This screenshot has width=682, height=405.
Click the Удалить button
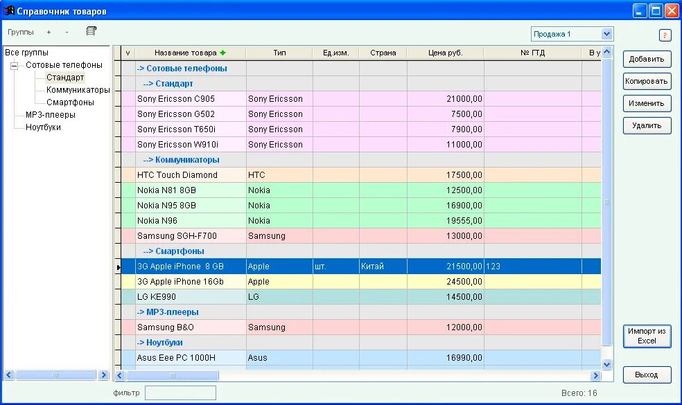click(x=647, y=125)
